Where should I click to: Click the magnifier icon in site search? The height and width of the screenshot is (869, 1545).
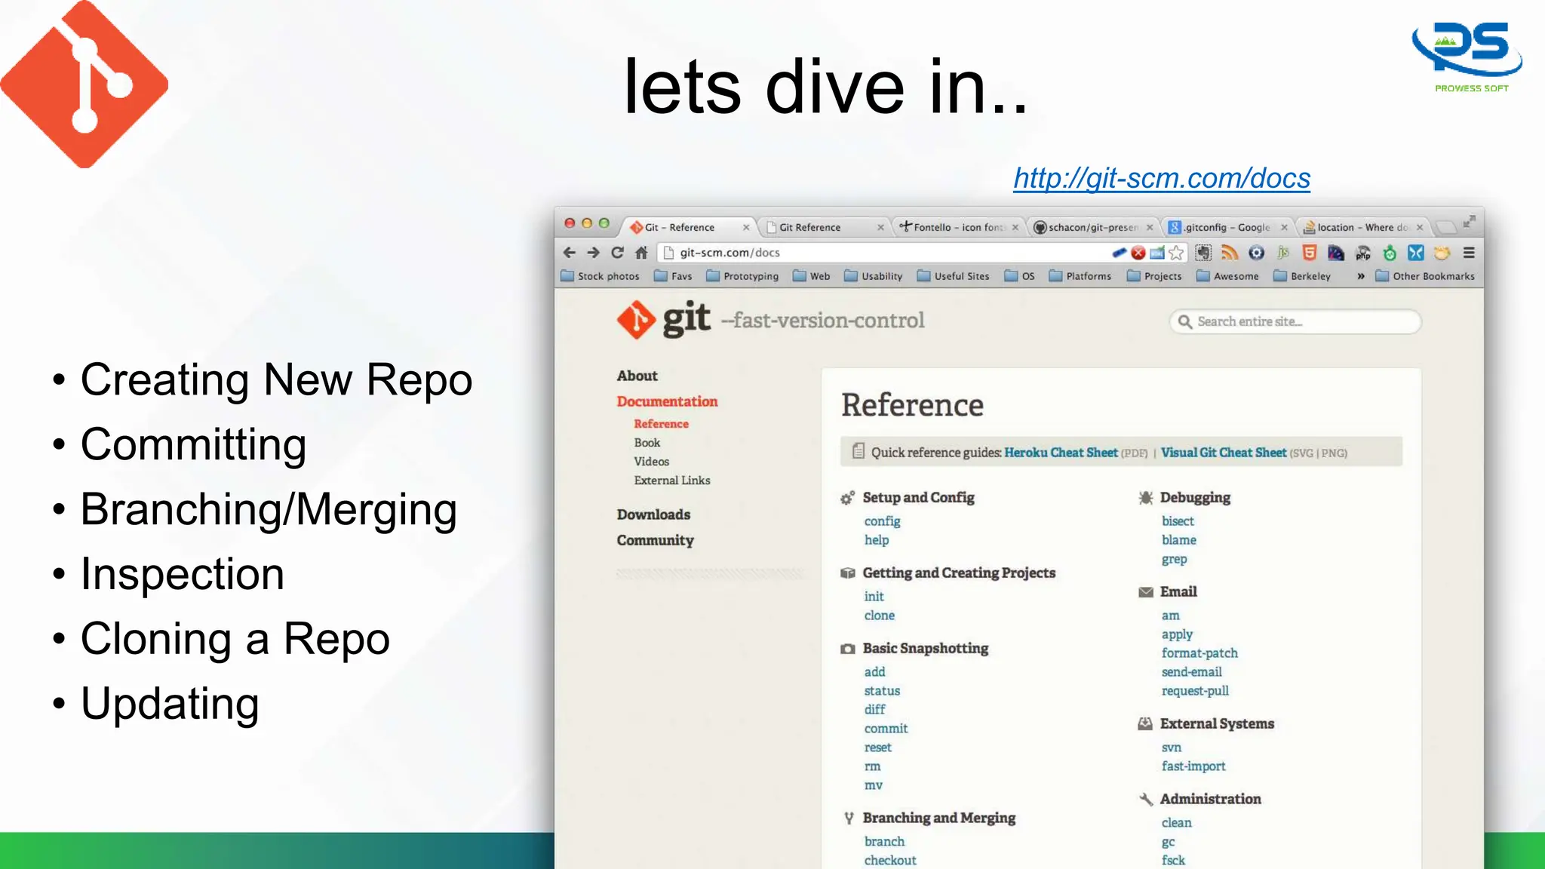click(1185, 322)
